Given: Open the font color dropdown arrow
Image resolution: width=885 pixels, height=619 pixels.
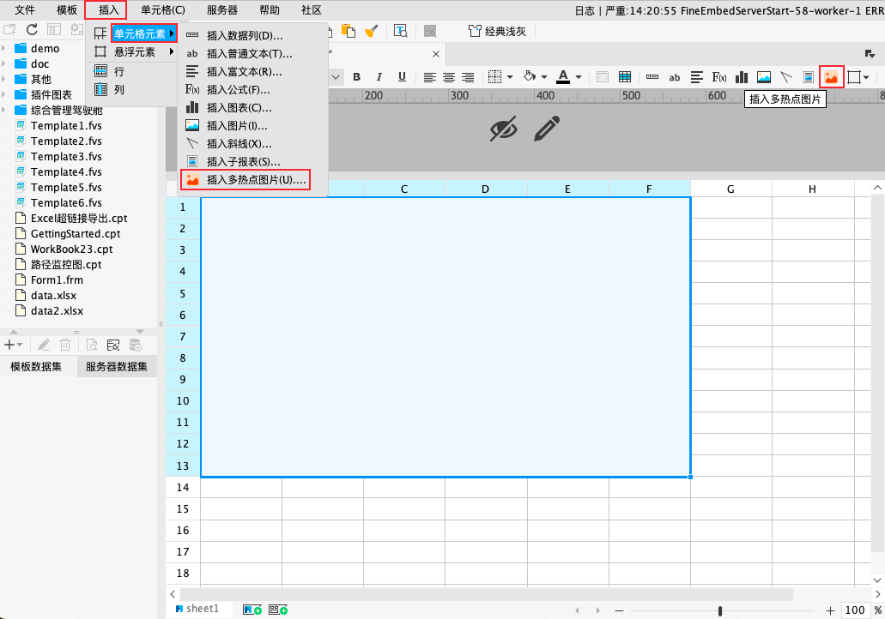Looking at the screenshot, I should coord(579,77).
